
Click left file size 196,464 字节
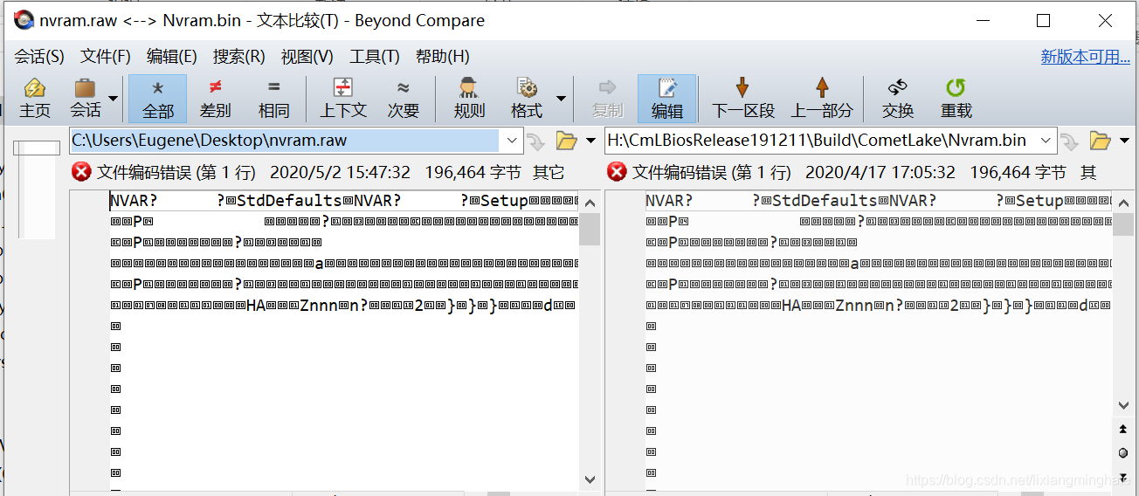coord(473,172)
